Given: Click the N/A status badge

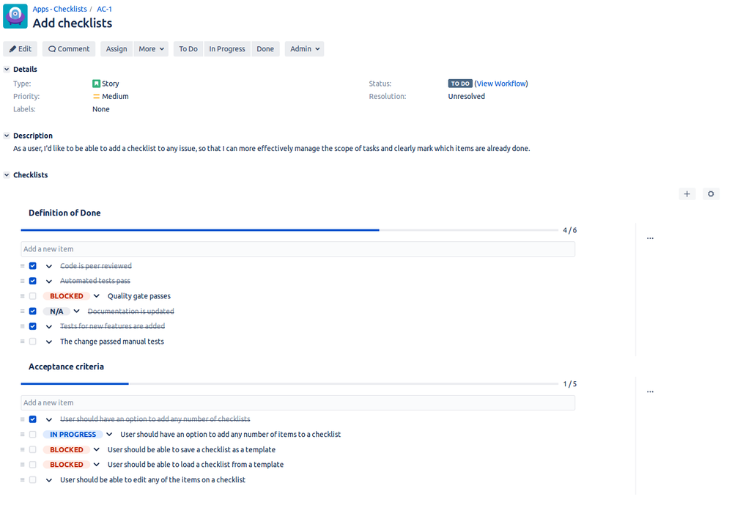Looking at the screenshot, I should click(56, 312).
